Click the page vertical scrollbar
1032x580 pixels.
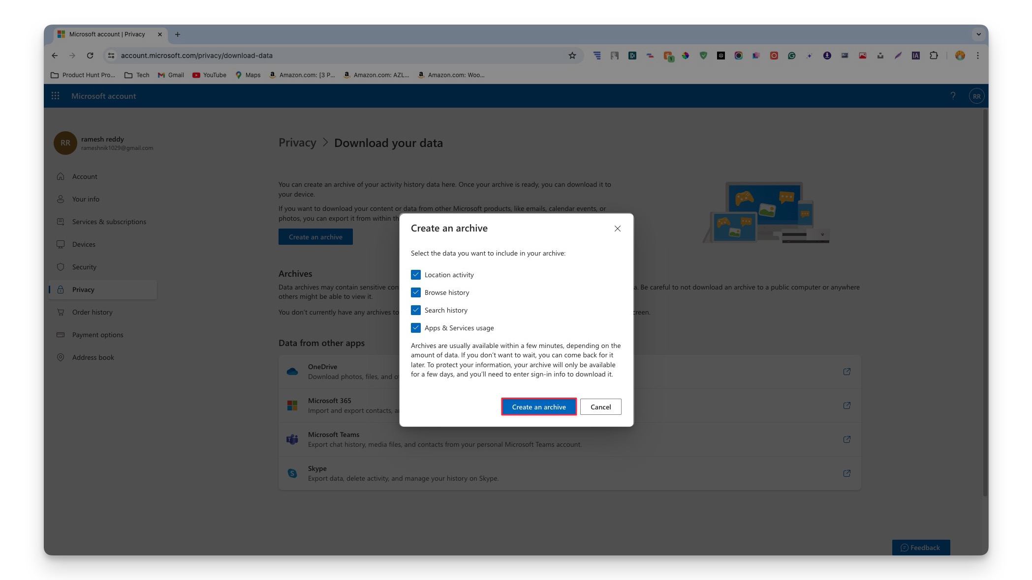tap(985, 302)
